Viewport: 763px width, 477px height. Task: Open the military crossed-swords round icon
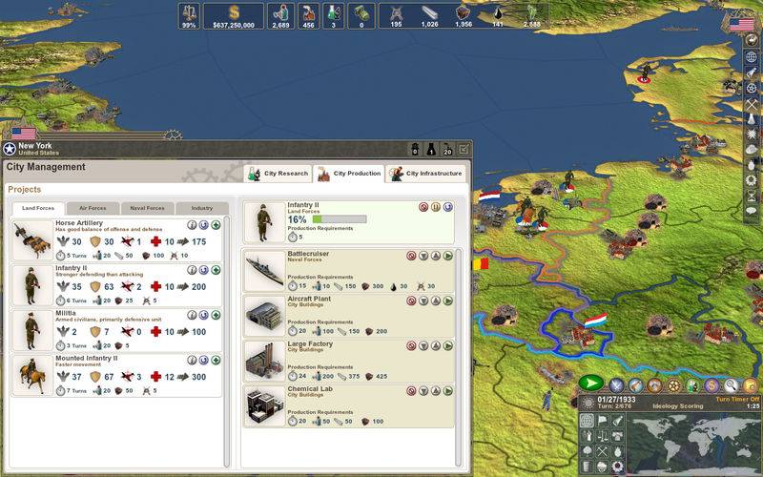tap(616, 385)
